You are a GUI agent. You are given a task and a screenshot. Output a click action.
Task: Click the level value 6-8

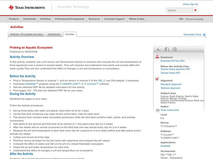(162, 118)
